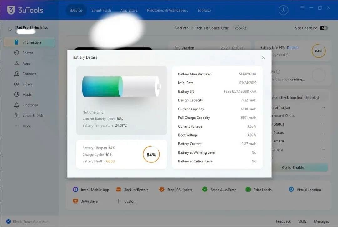Screen dimensions: 338x227
Task: Open the downloads arrow icon
Action: click(x=283, y=10)
